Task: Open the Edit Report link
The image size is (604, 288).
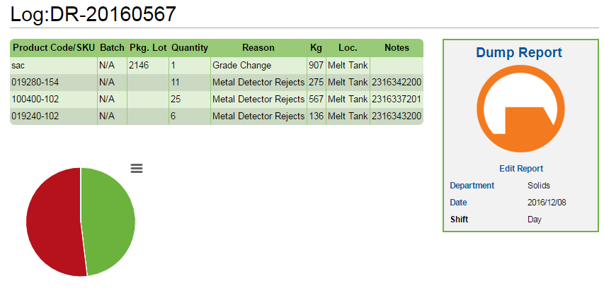Action: coord(521,169)
